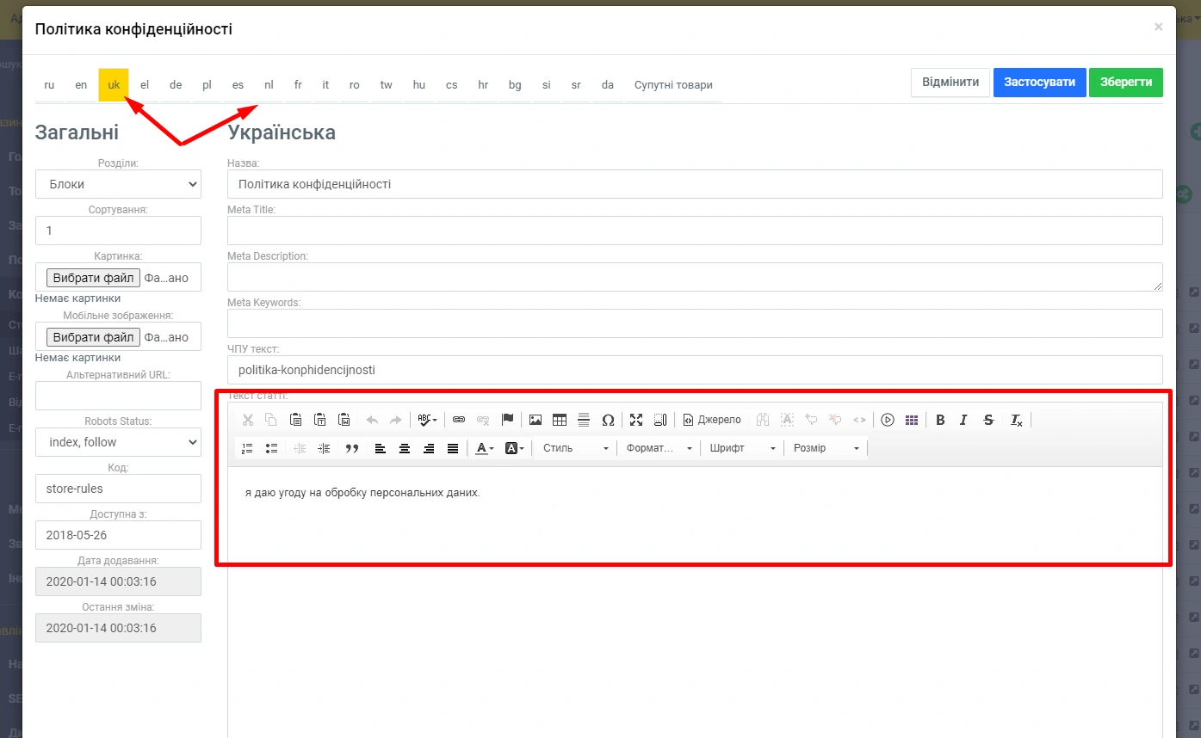
Task: Open the Супутні товари tab
Action: pyautogui.click(x=673, y=85)
